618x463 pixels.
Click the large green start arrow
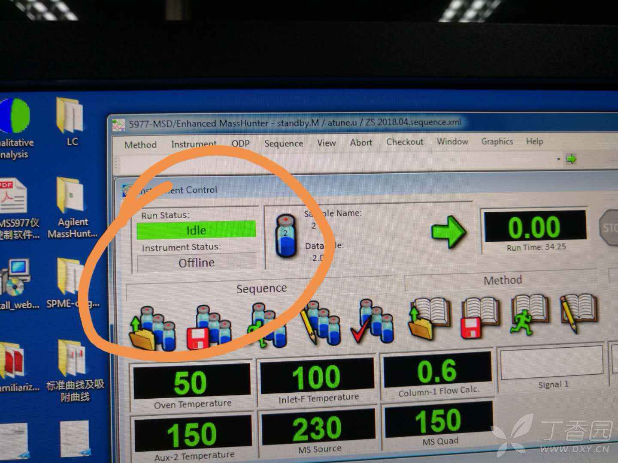click(x=448, y=232)
